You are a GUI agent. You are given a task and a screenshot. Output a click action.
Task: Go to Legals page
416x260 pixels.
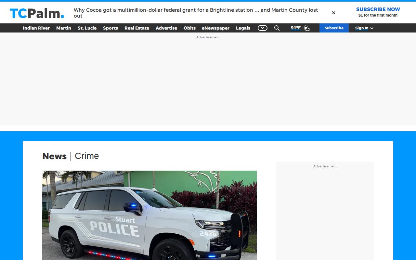[243, 28]
